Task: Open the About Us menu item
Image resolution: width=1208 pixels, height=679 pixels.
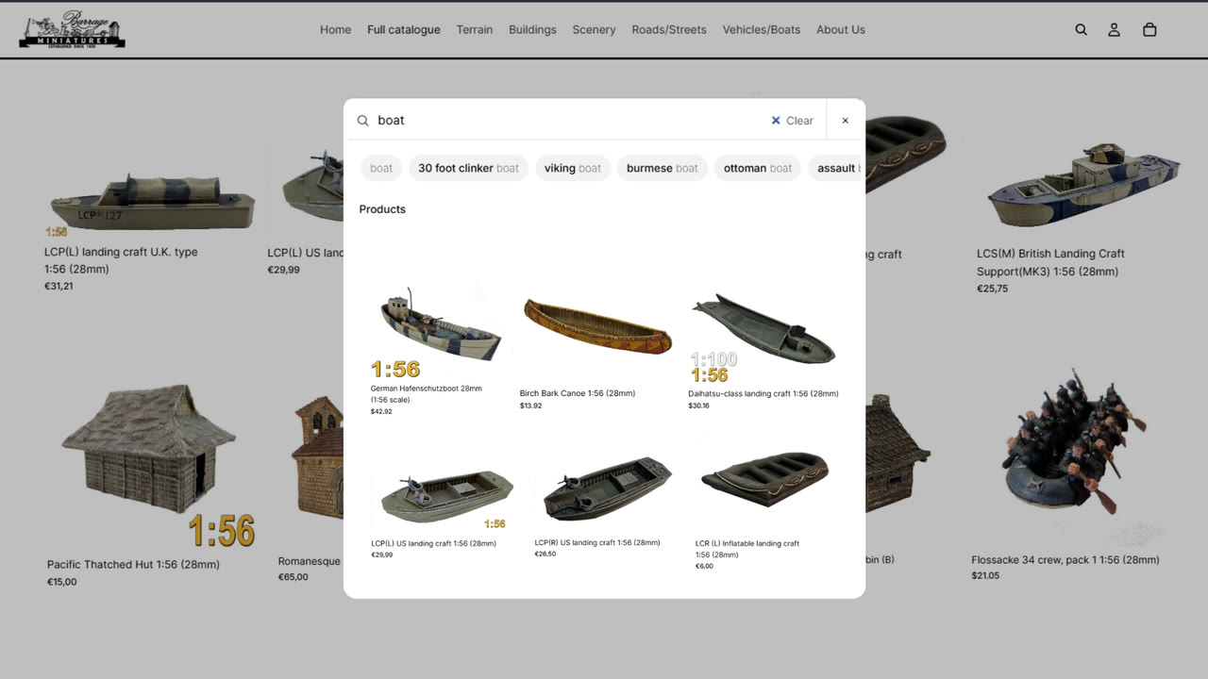Action: (841, 29)
